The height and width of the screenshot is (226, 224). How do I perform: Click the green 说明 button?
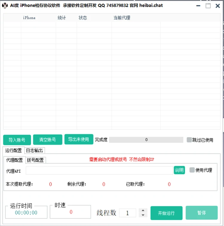179,170
